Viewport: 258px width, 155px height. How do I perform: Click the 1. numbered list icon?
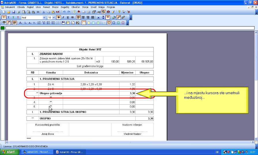25,23
